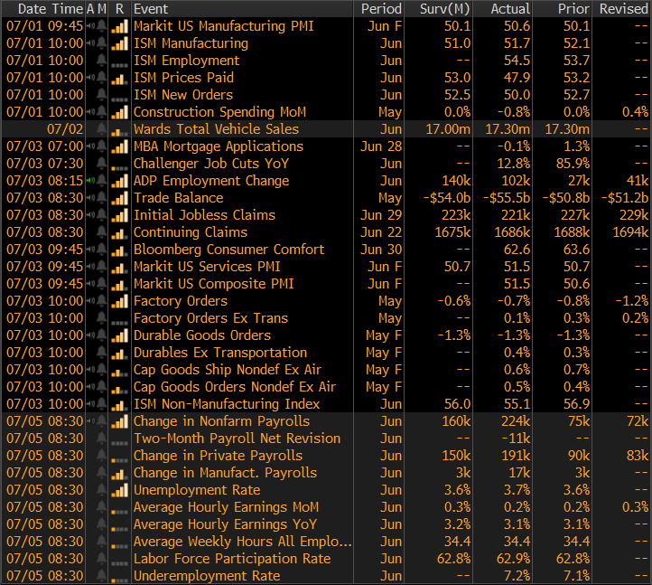Sort by the Date Time column header

point(44,8)
